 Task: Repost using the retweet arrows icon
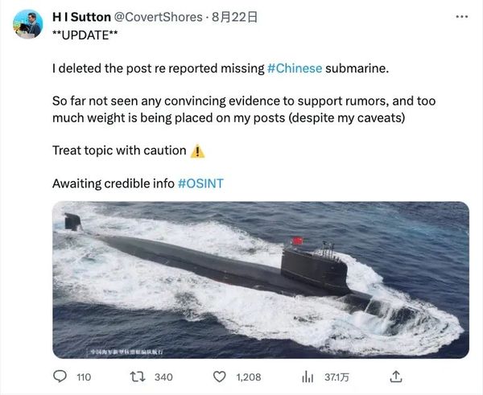[137, 376]
